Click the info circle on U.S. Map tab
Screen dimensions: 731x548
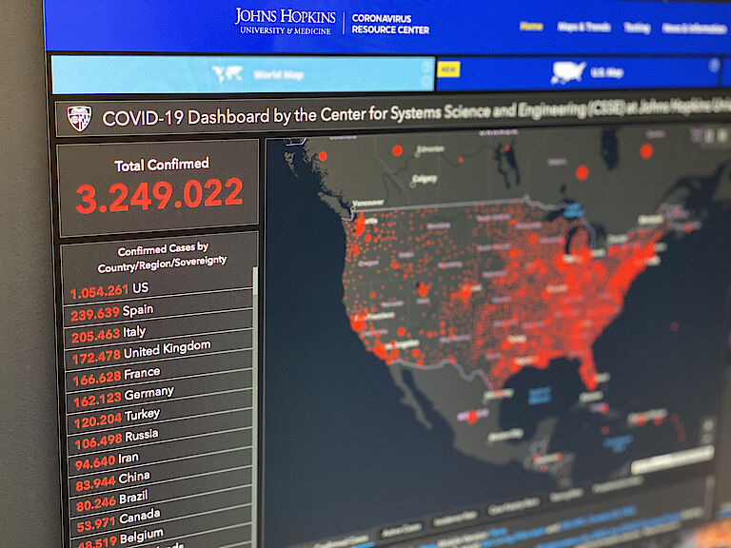[x=714, y=66]
